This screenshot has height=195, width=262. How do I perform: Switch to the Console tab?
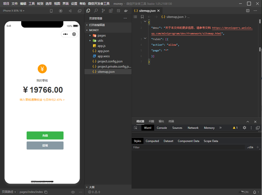click(162, 128)
